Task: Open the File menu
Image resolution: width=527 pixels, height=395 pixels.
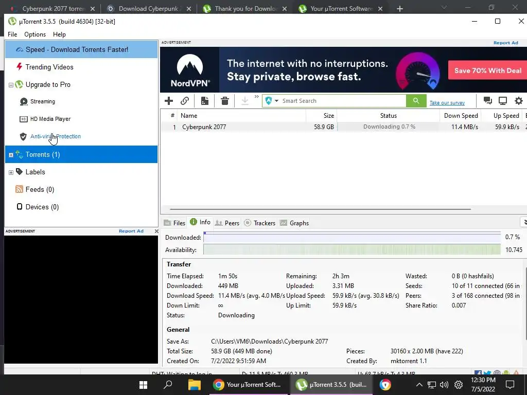Action: [12, 34]
